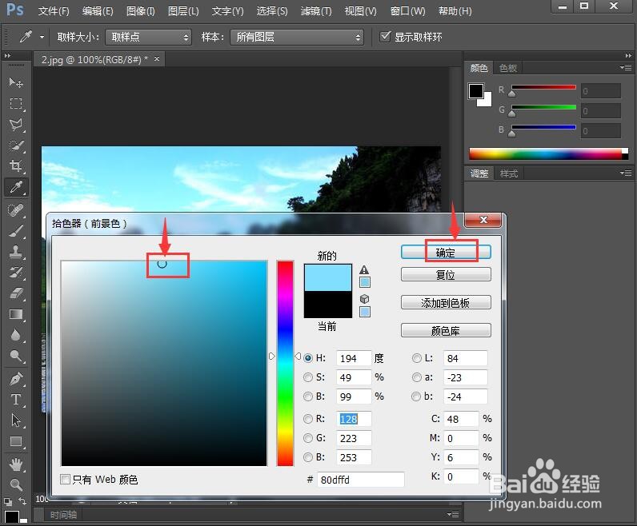Select the Path Selection tool

pos(16,420)
